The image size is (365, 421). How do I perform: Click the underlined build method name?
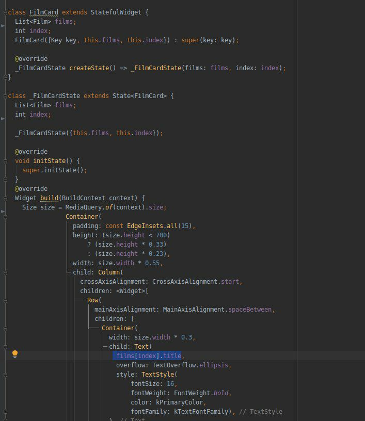click(x=49, y=198)
